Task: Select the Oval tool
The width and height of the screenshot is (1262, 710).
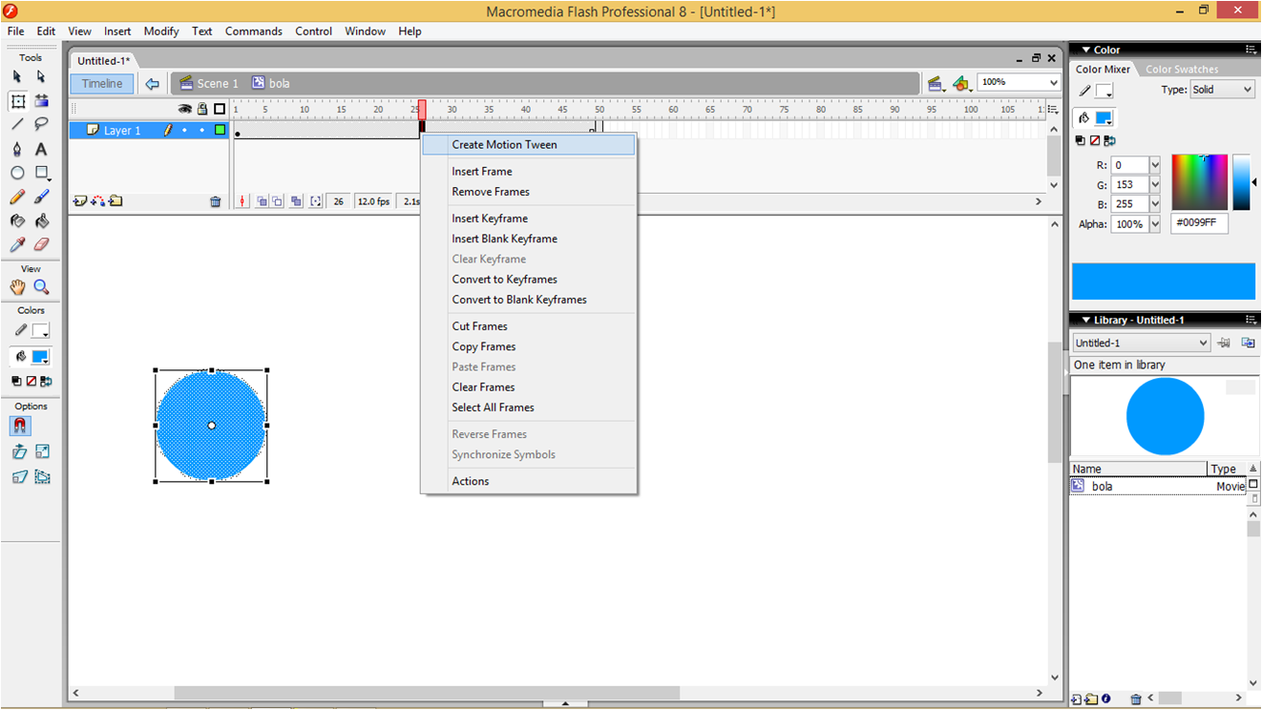Action: 17,173
